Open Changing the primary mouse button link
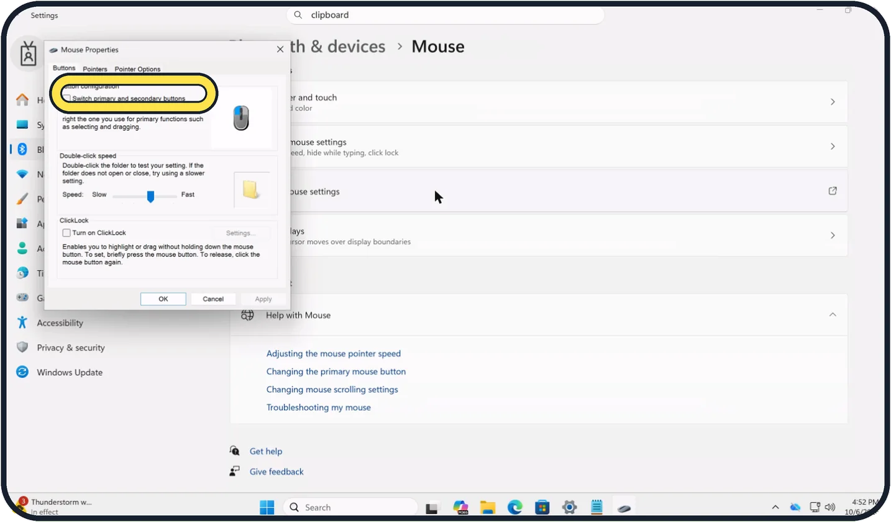 click(336, 372)
